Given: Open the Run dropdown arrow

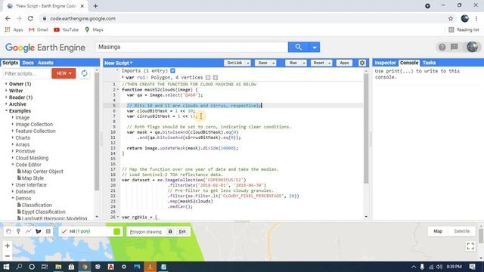Looking at the screenshot, I should (304, 63).
